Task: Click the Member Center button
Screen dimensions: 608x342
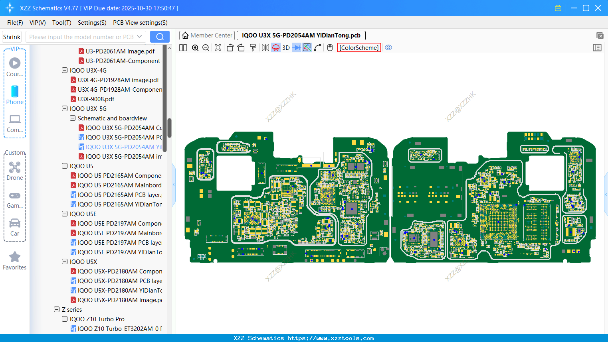Action: (x=207, y=35)
